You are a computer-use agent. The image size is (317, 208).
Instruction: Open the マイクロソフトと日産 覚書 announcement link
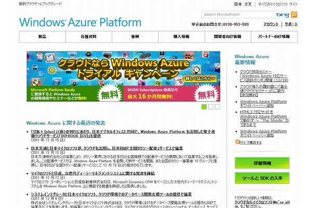93,173
